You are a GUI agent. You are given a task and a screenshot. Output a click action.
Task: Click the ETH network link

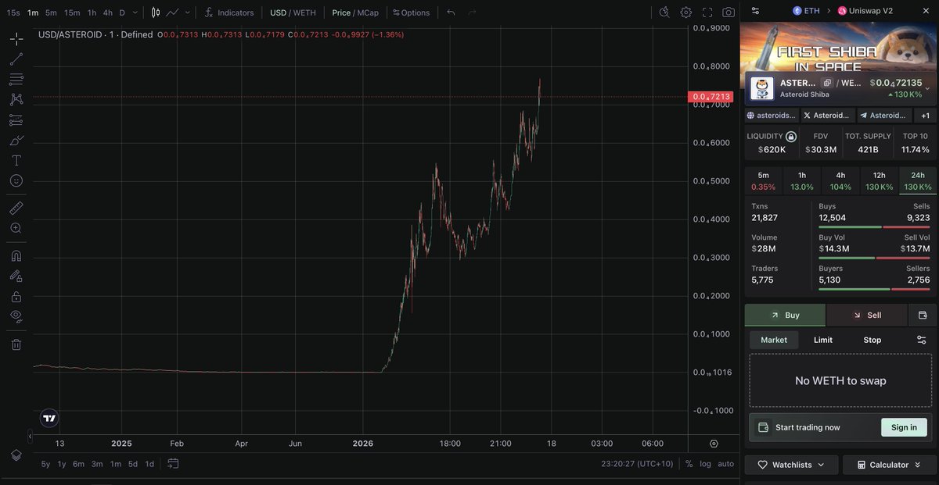pyautogui.click(x=807, y=11)
